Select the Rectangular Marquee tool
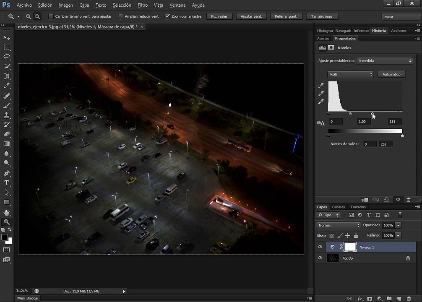The height and width of the screenshot is (302, 422). [x=6, y=47]
